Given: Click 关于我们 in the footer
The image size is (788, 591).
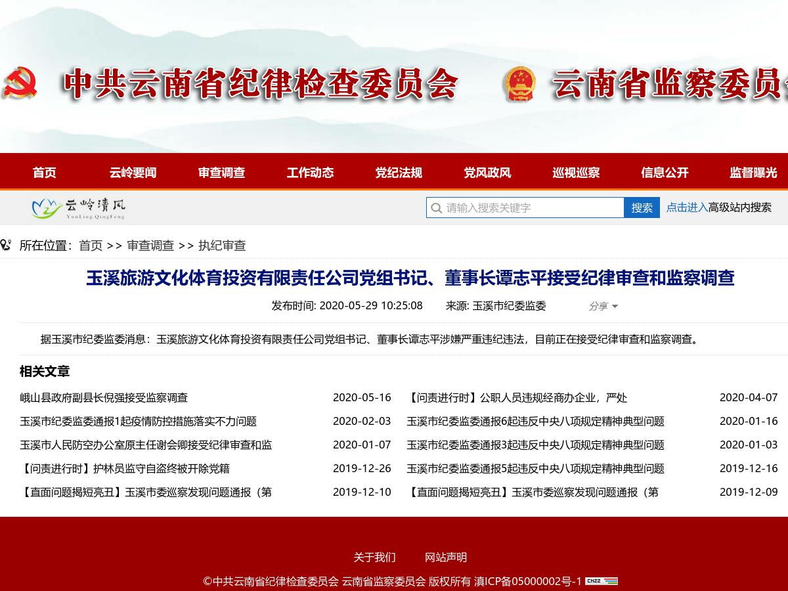Looking at the screenshot, I should (x=374, y=557).
